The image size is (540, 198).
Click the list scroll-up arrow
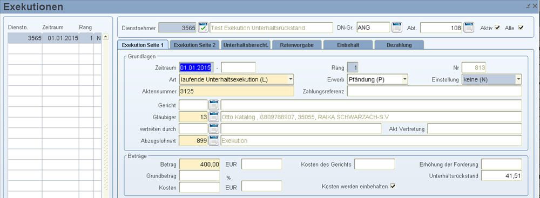click(x=106, y=37)
